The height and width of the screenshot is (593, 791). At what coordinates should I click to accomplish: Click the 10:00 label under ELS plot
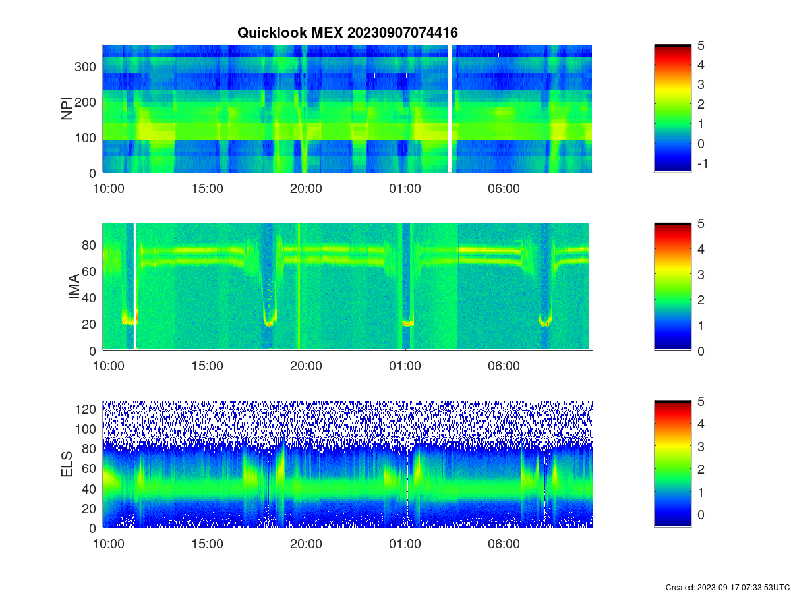click(x=109, y=544)
